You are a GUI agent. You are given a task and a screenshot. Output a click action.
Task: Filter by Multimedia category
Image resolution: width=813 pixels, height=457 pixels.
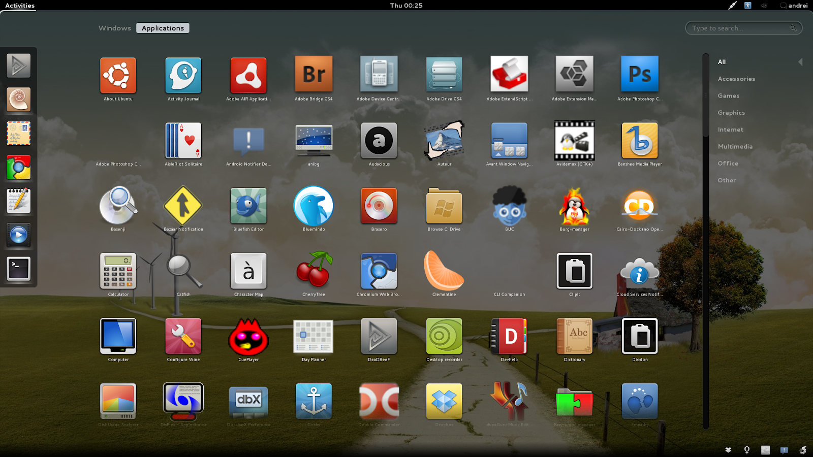[735, 146]
